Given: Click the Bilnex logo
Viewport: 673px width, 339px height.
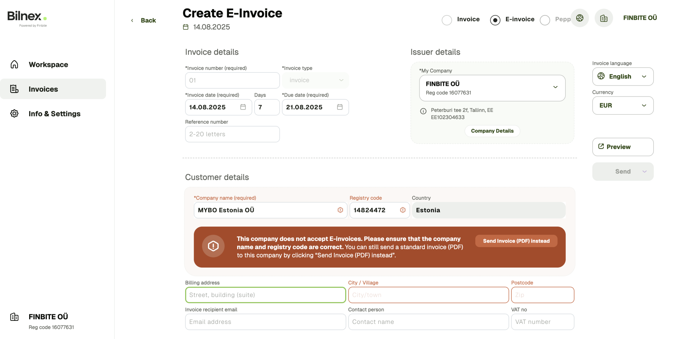Looking at the screenshot, I should coord(27,18).
